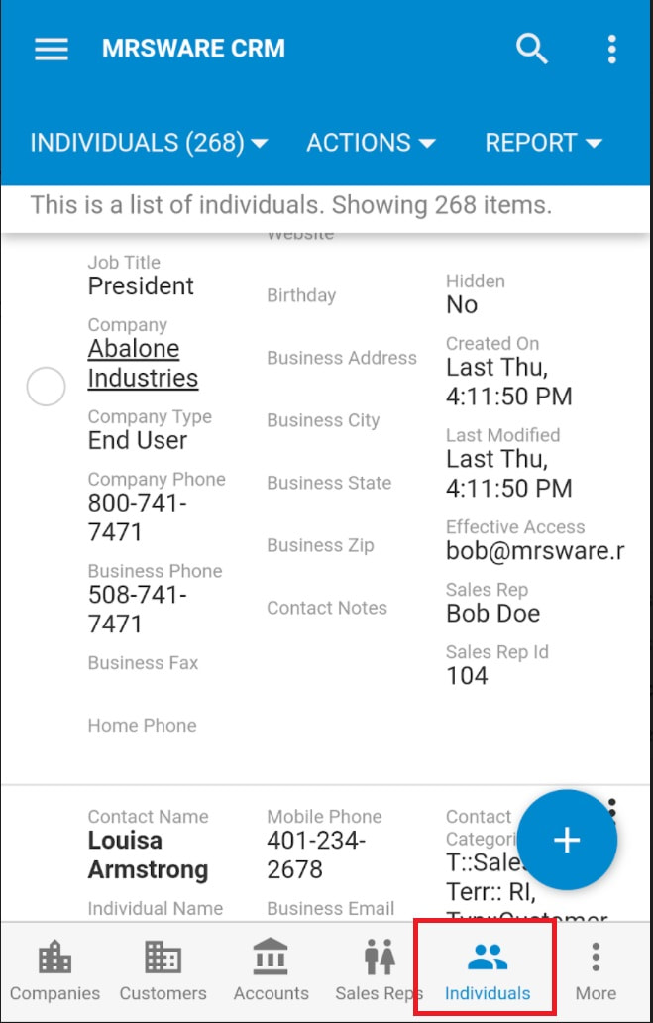Open the Sales Reps tab
The height and width of the screenshot is (1023, 653).
coord(379,970)
